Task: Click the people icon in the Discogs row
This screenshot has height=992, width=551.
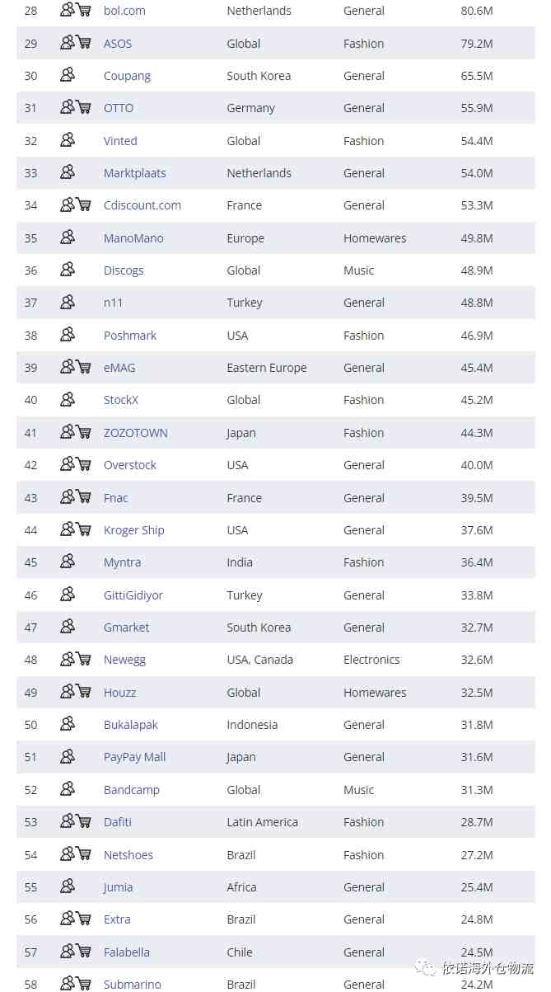Action: pos(68,269)
